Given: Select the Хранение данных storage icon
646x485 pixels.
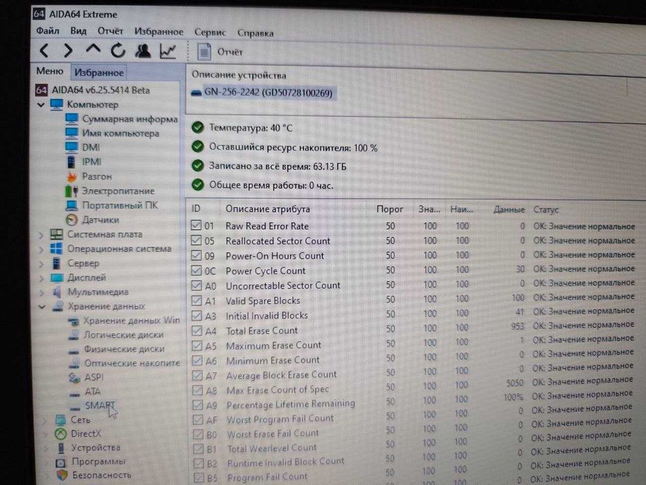Looking at the screenshot, I should (x=58, y=306).
